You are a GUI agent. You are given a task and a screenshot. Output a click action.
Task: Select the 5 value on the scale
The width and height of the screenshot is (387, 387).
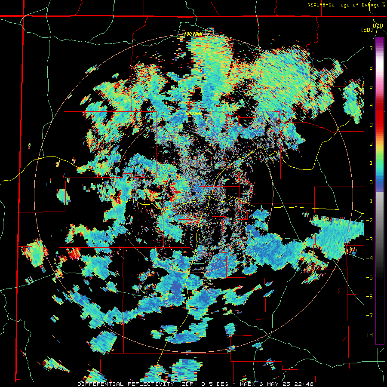pyautogui.click(x=371, y=86)
